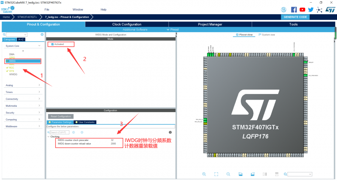Click the zoom in magnifier icon

(204, 174)
